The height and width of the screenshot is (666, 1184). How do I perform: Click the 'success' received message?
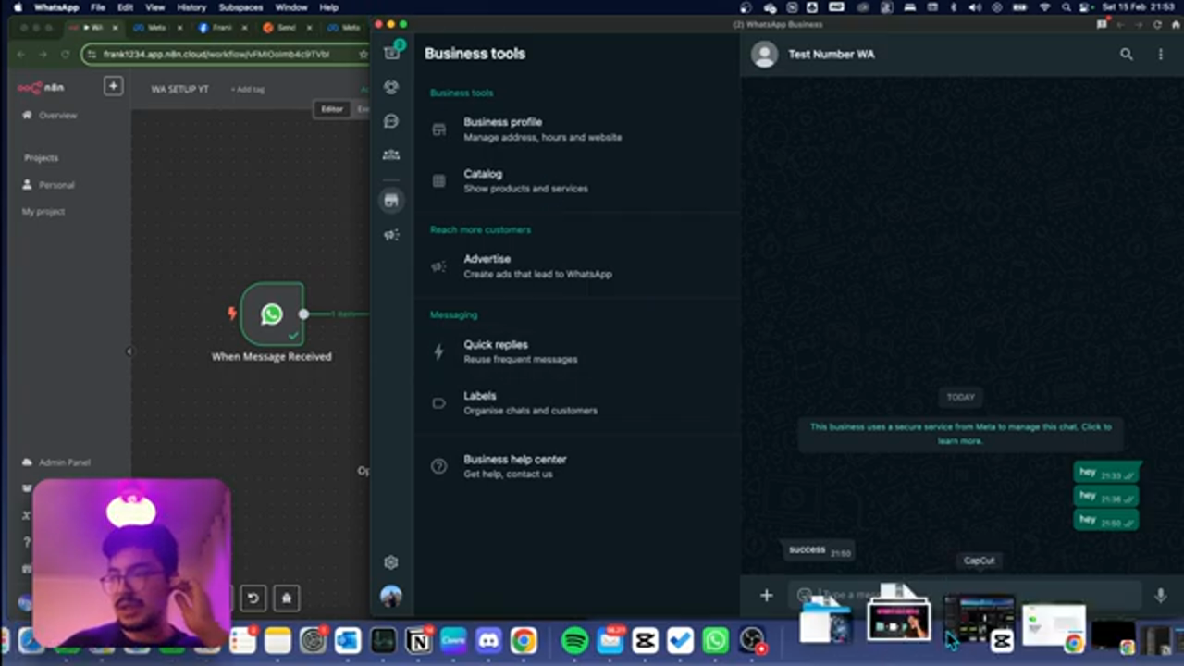(819, 550)
